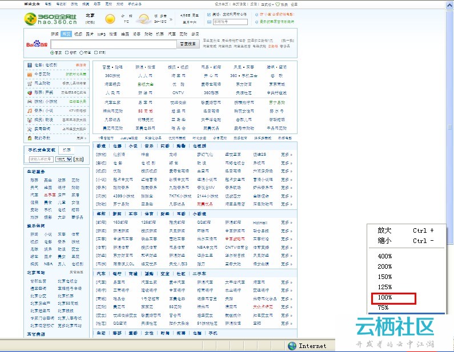Open the CNTV link
The width and height of the screenshot is (454, 352).
[178, 93]
